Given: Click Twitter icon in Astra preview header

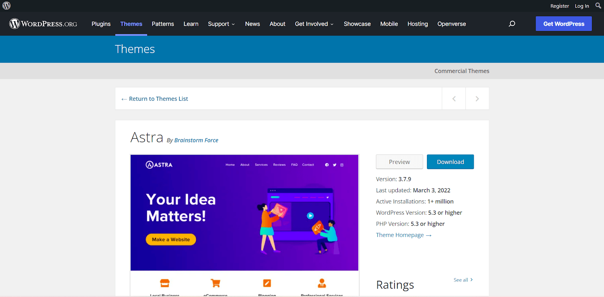Looking at the screenshot, I should 334,165.
